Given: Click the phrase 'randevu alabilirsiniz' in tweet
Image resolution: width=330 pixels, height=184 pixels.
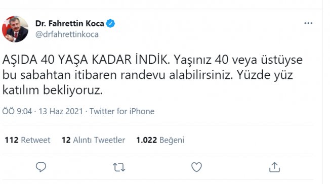Looking at the screenshot, I should (x=177, y=75).
